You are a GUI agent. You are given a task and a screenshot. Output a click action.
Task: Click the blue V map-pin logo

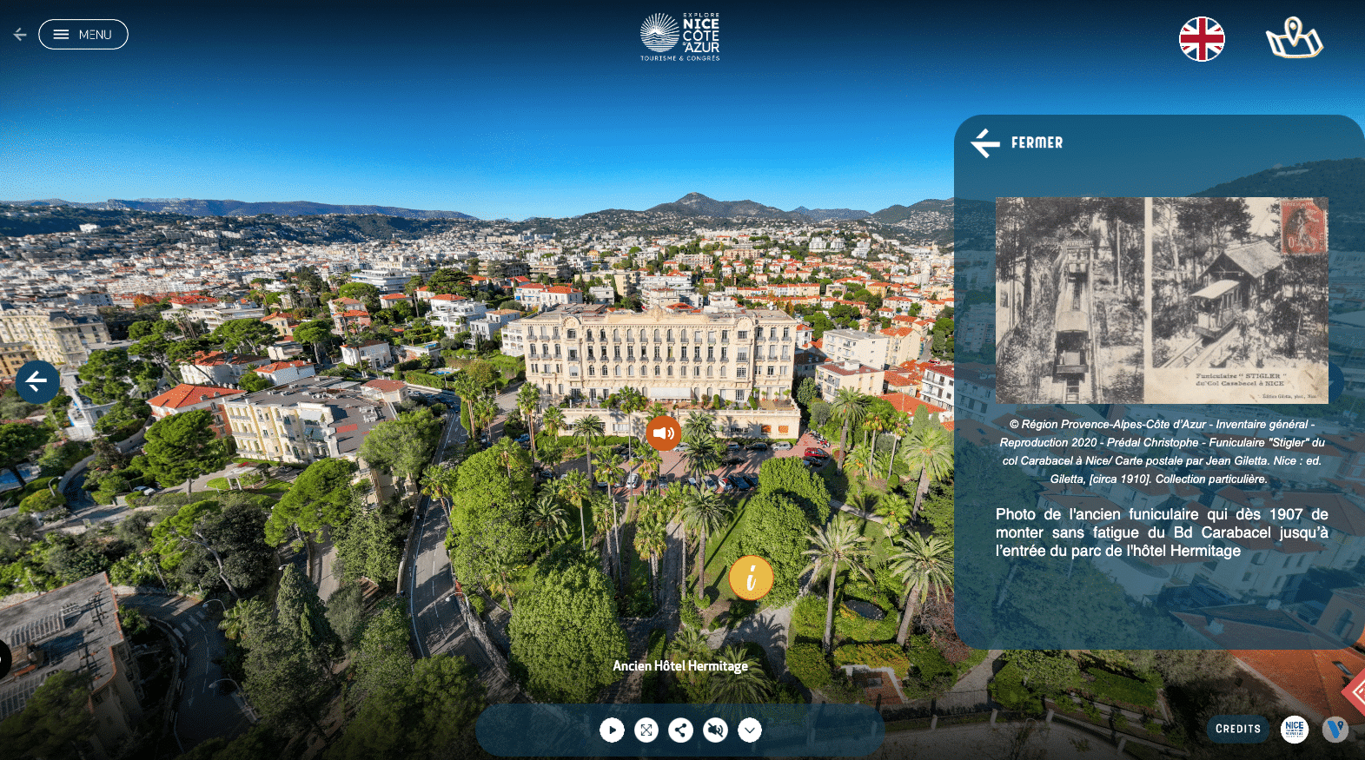[1335, 729]
